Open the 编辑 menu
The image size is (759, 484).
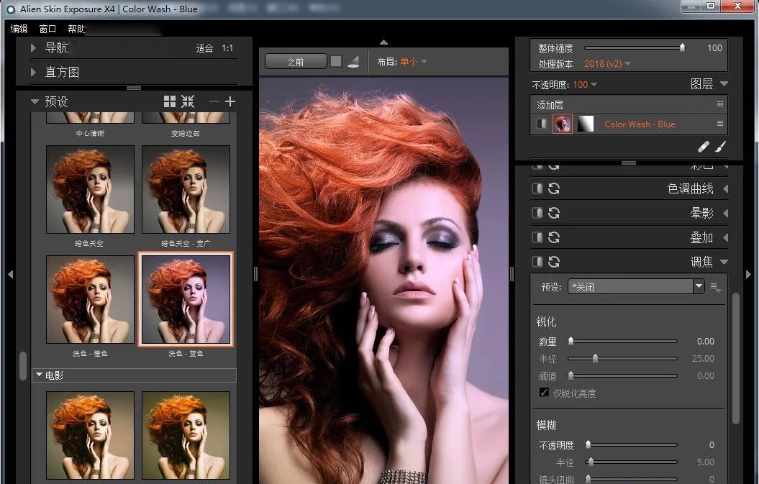pyautogui.click(x=19, y=29)
